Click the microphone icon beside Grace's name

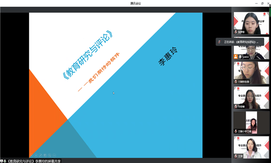(240, 57)
